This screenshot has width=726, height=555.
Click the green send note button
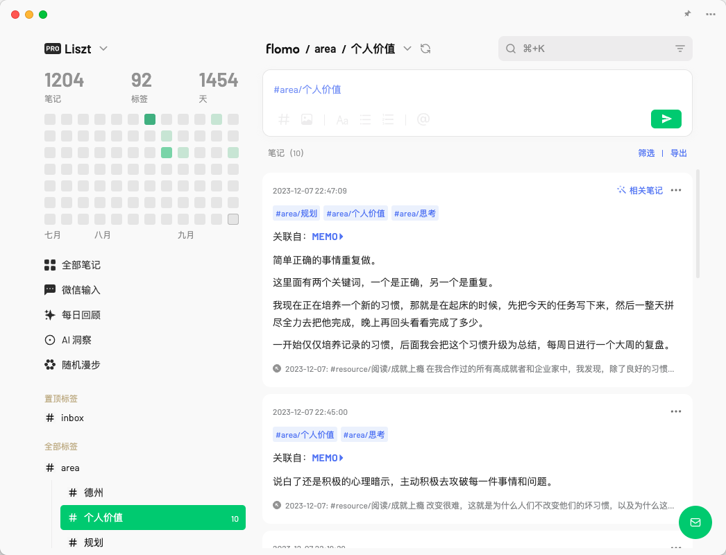pos(666,119)
